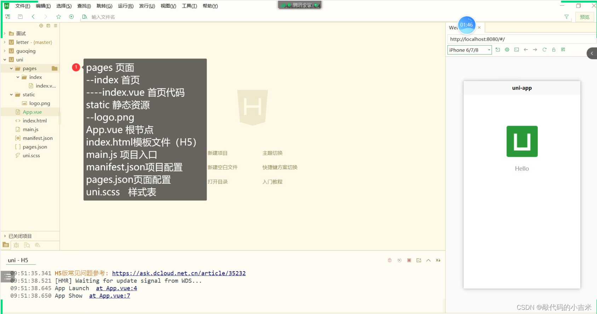Click the 打开目录 link
The image size is (597, 314).
(x=218, y=182)
